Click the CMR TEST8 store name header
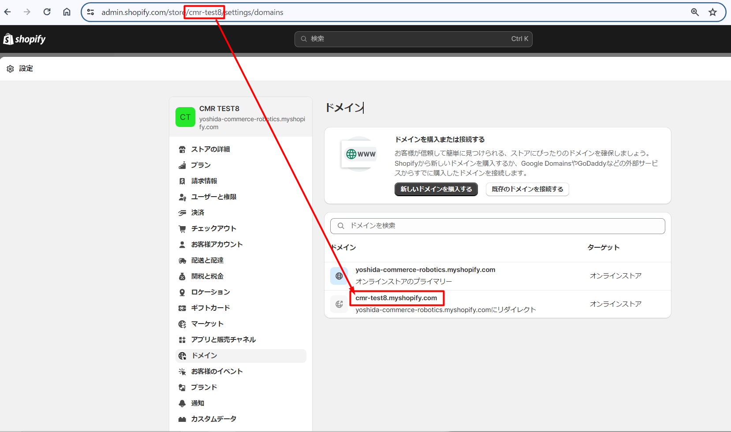The width and height of the screenshot is (731, 432). tap(219, 108)
